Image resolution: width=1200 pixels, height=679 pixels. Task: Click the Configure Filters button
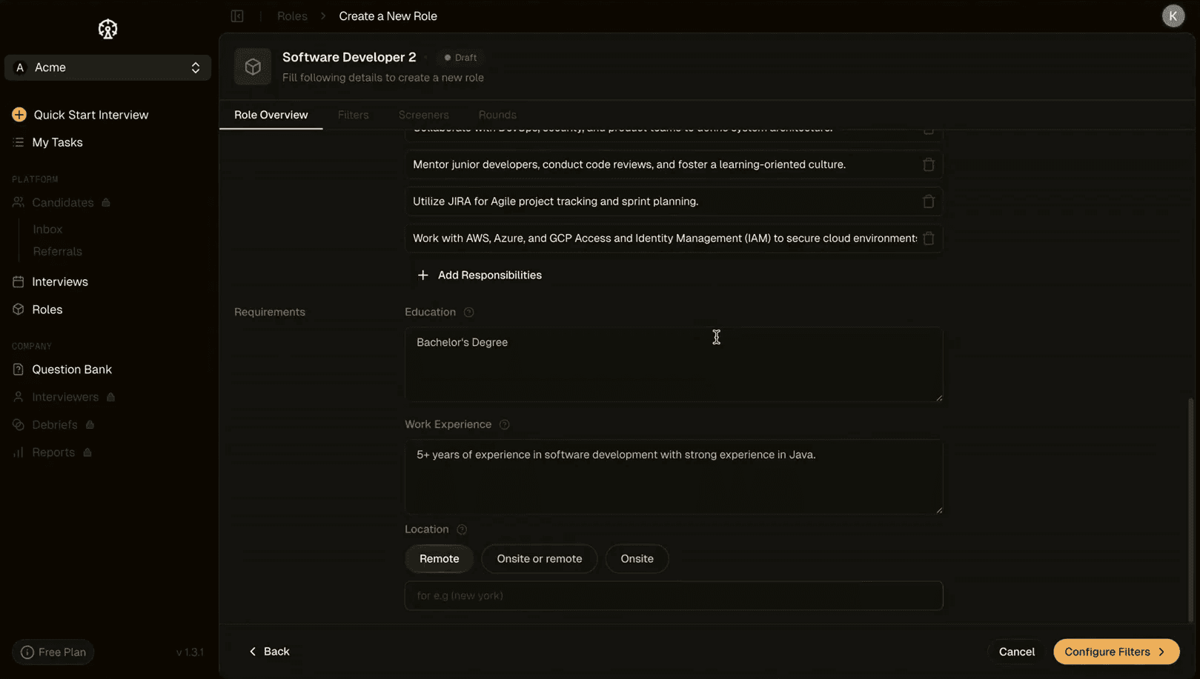pyautogui.click(x=1116, y=652)
